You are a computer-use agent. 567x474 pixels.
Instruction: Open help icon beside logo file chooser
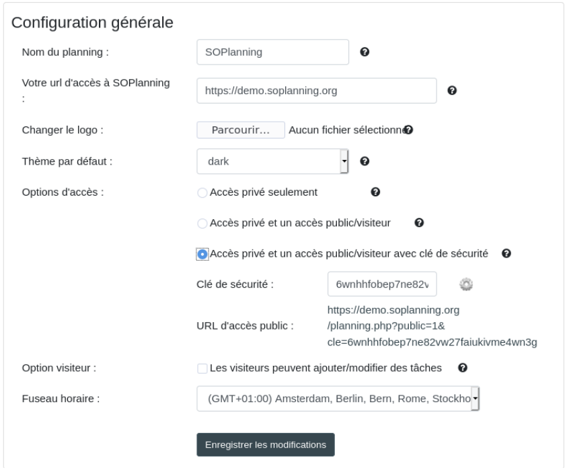coord(409,130)
